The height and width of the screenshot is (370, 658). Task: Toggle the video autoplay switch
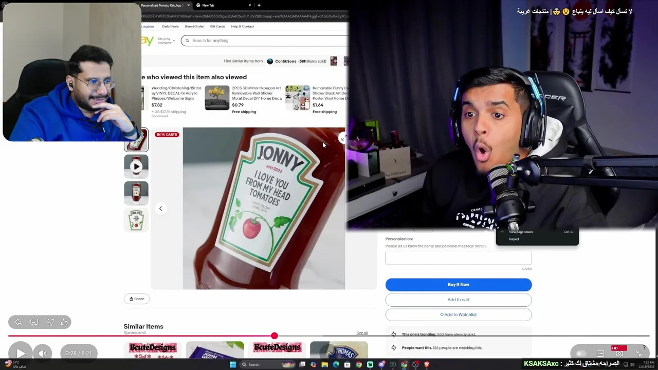click(x=581, y=354)
